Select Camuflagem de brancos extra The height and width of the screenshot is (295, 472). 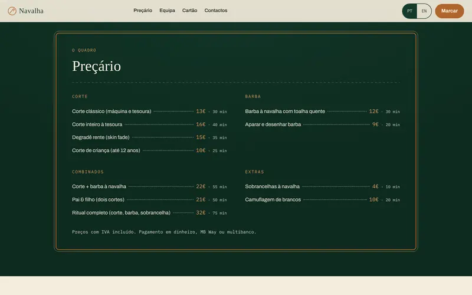tap(273, 199)
